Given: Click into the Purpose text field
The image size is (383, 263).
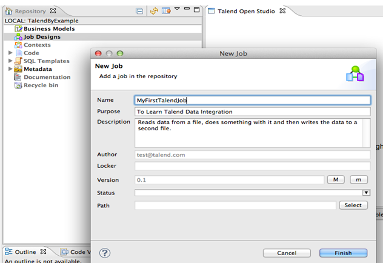Looking at the screenshot, I should pyautogui.click(x=252, y=112).
